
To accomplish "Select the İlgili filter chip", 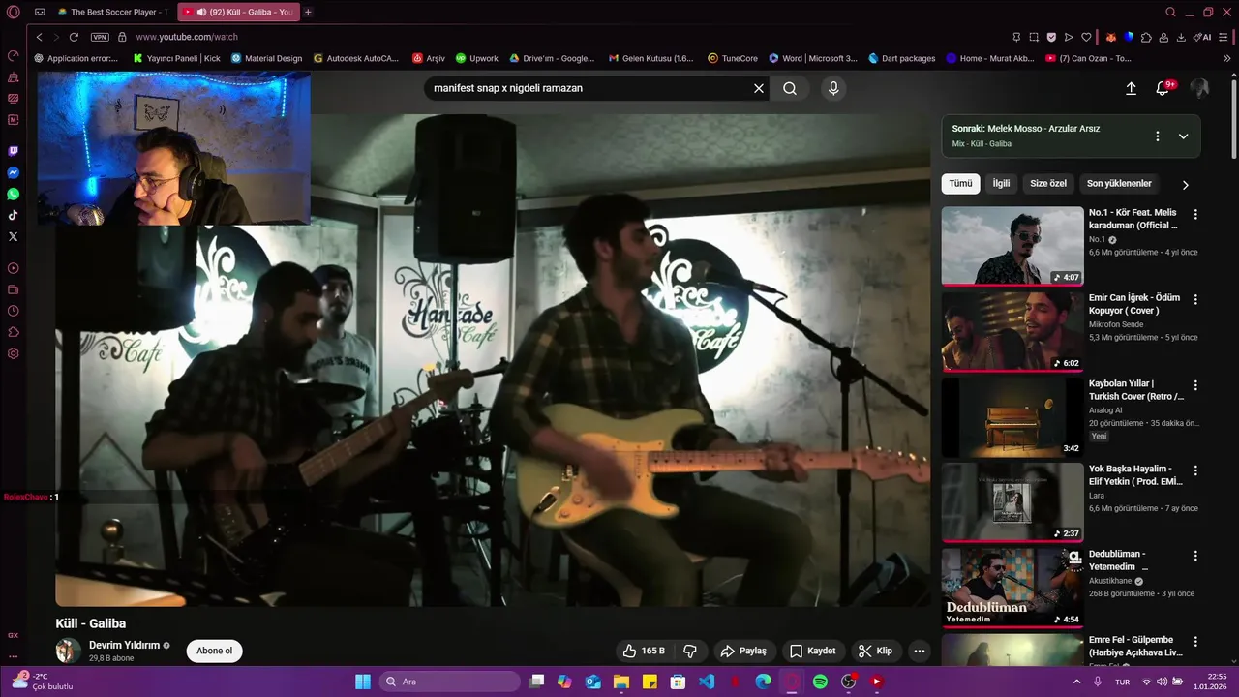I will pyautogui.click(x=1001, y=183).
